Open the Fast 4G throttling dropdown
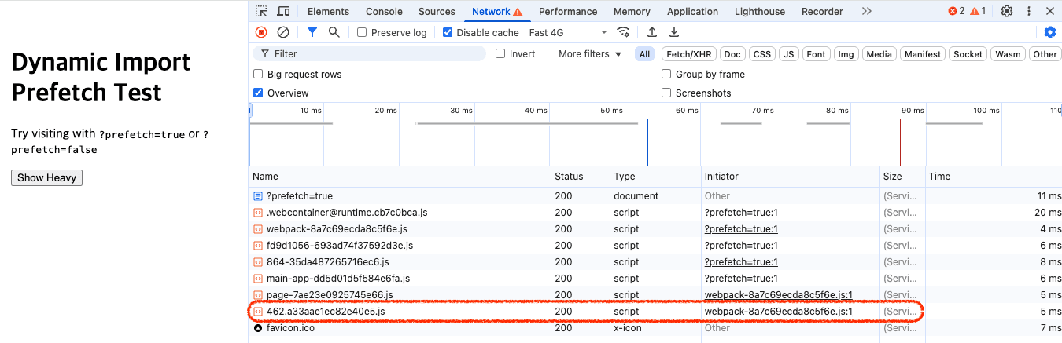The height and width of the screenshot is (343, 1062). pos(568,32)
